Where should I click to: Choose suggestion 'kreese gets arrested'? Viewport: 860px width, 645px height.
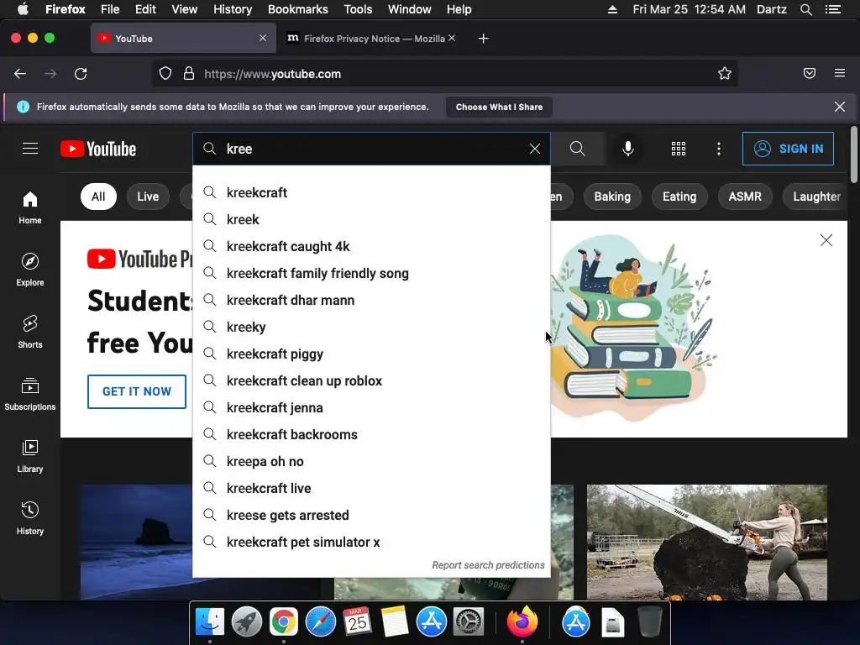pyautogui.click(x=371, y=515)
